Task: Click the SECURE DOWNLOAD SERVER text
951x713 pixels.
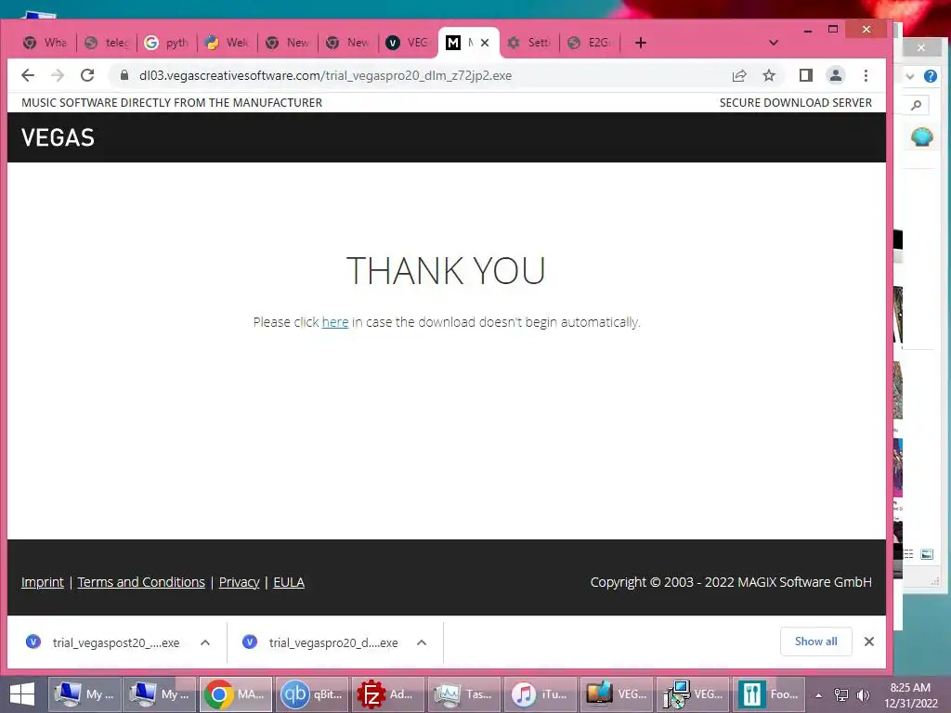Action: pyautogui.click(x=795, y=102)
